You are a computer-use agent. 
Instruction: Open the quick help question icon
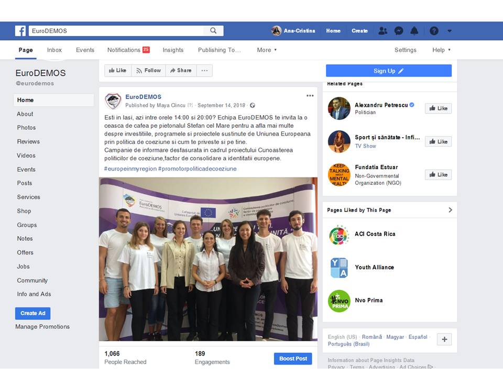tap(434, 31)
